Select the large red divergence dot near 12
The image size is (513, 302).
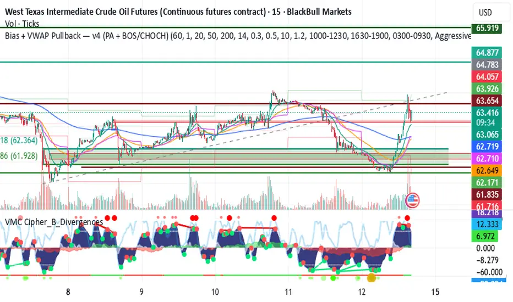point(407,218)
